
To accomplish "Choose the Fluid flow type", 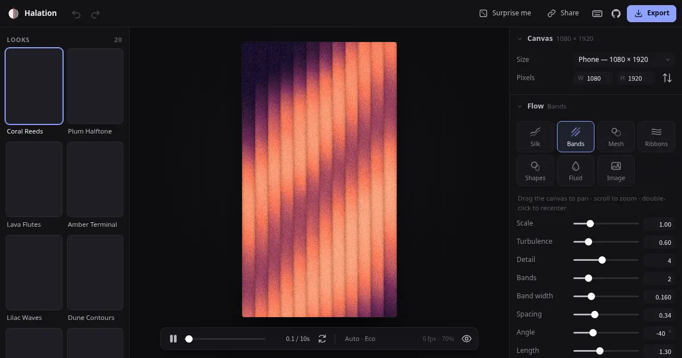I will click(576, 170).
